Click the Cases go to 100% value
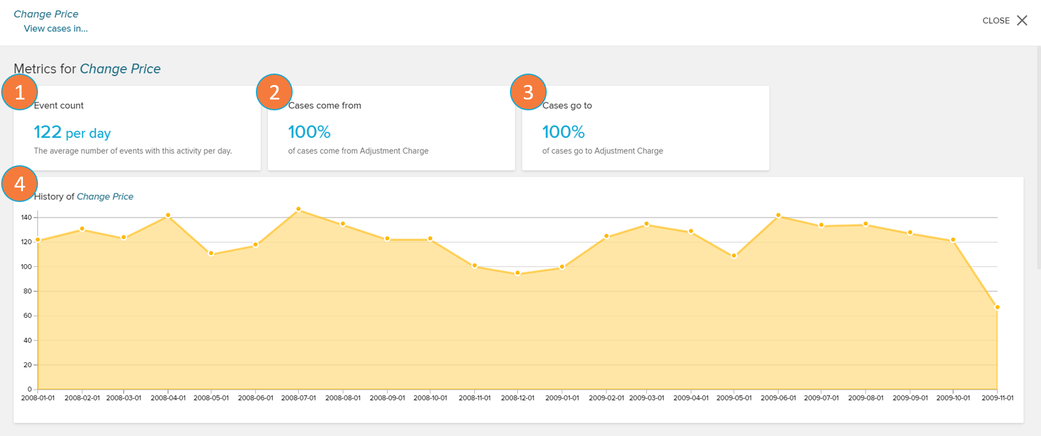The height and width of the screenshot is (436, 1041). click(563, 132)
